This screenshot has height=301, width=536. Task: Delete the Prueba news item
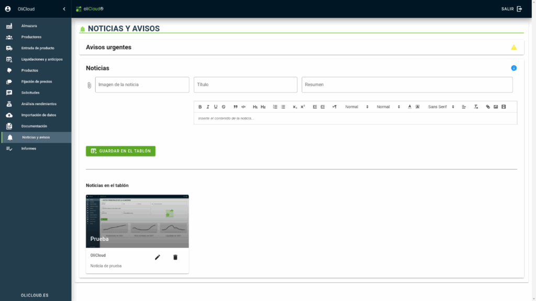click(x=175, y=257)
